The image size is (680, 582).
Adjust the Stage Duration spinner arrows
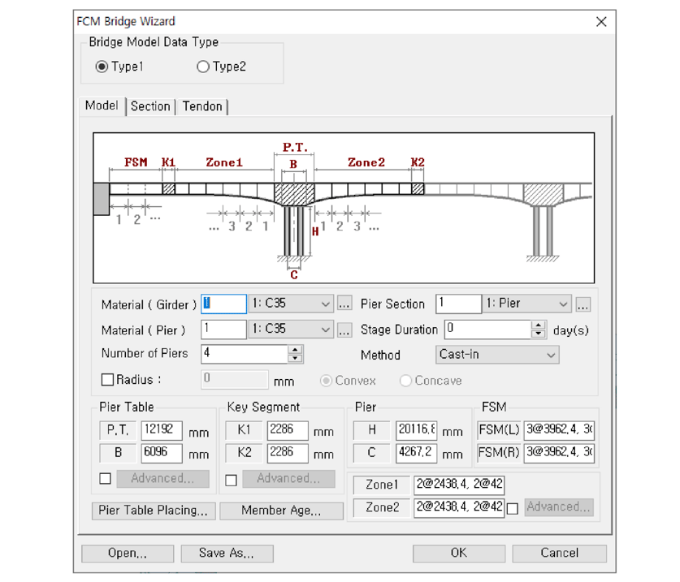[x=538, y=330]
